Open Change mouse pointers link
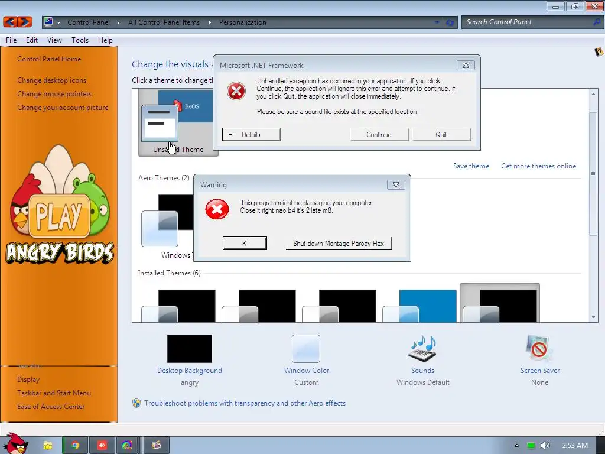This screenshot has width=605, height=454. tap(54, 94)
